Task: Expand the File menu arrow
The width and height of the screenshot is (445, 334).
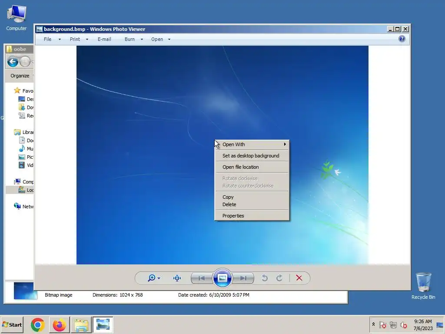Action: 60,40
